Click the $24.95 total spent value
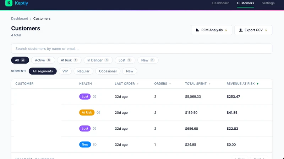The width and height of the screenshot is (284, 159). [191, 145]
